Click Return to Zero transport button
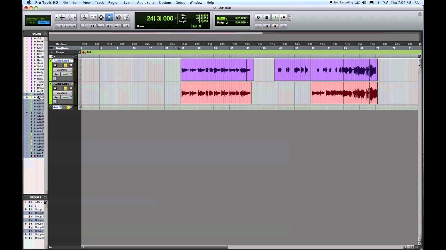Image resolution: width=446 pixels, height=250 pixels. 258,26
